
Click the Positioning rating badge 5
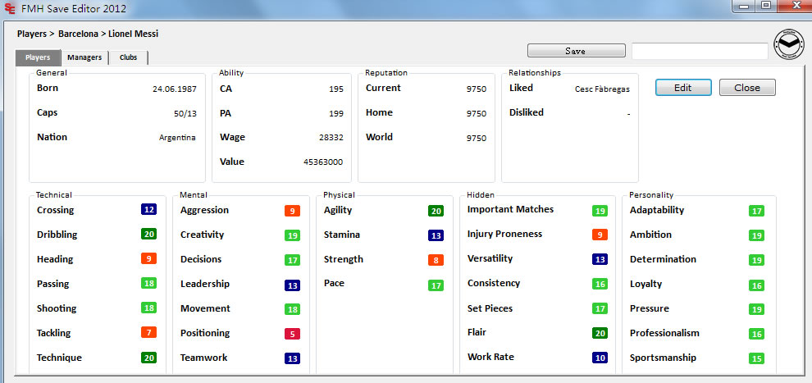[x=292, y=334]
